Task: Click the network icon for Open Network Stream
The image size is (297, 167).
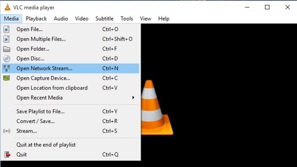Action: click(7, 68)
